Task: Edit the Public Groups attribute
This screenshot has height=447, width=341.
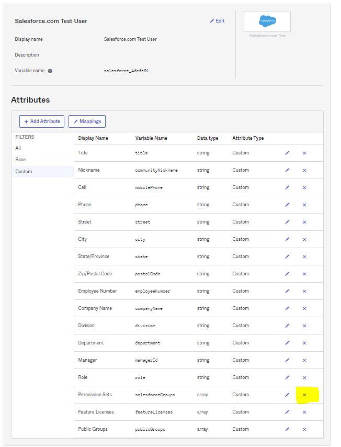Action: [287, 429]
